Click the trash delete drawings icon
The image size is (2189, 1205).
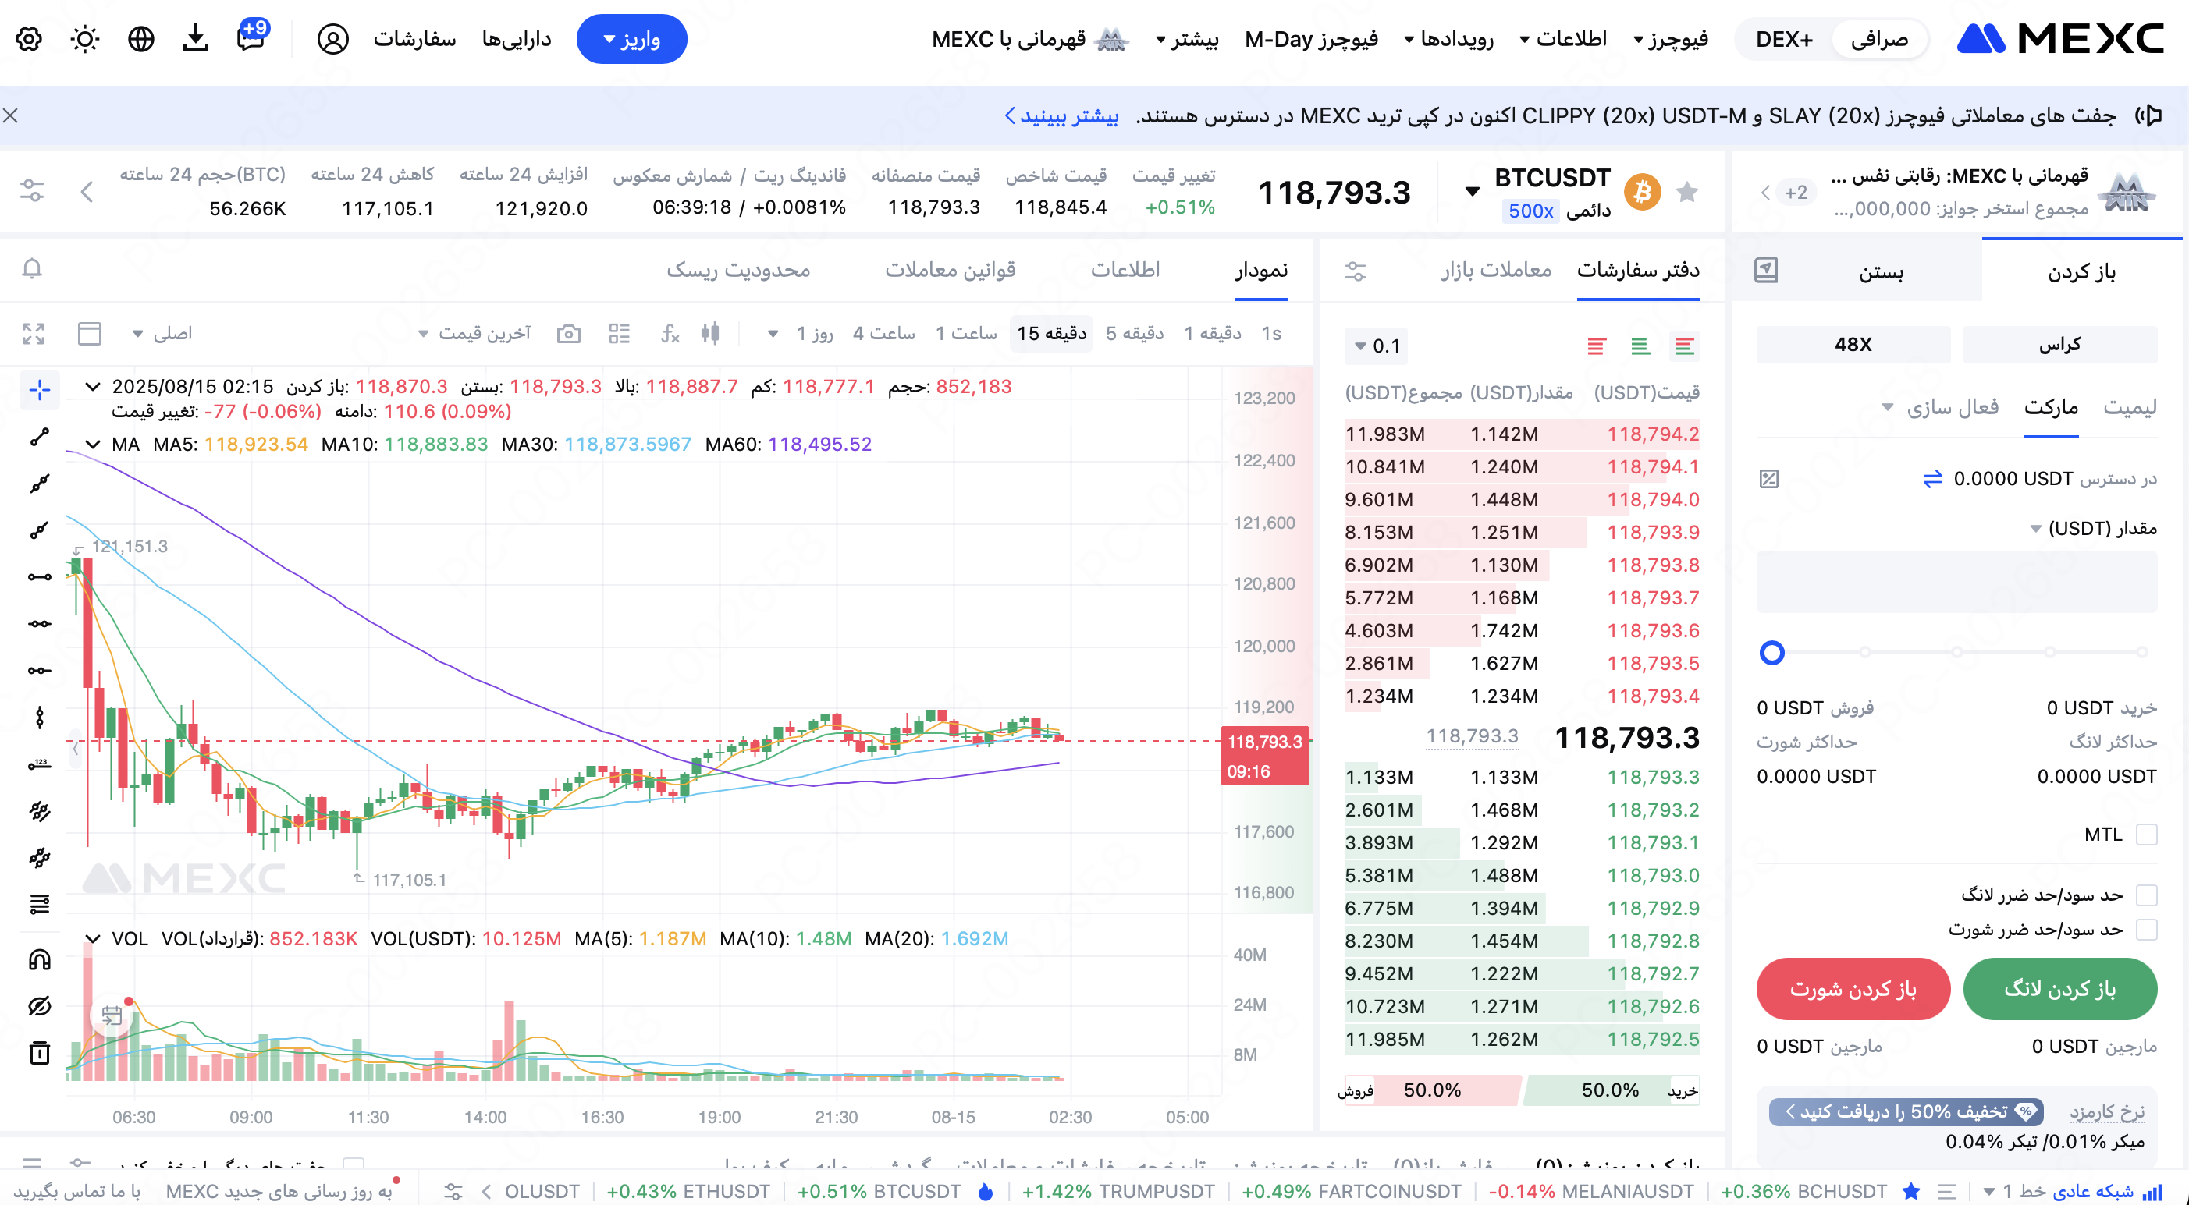coord(39,1053)
